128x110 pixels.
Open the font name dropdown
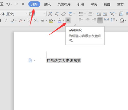(26, 14)
